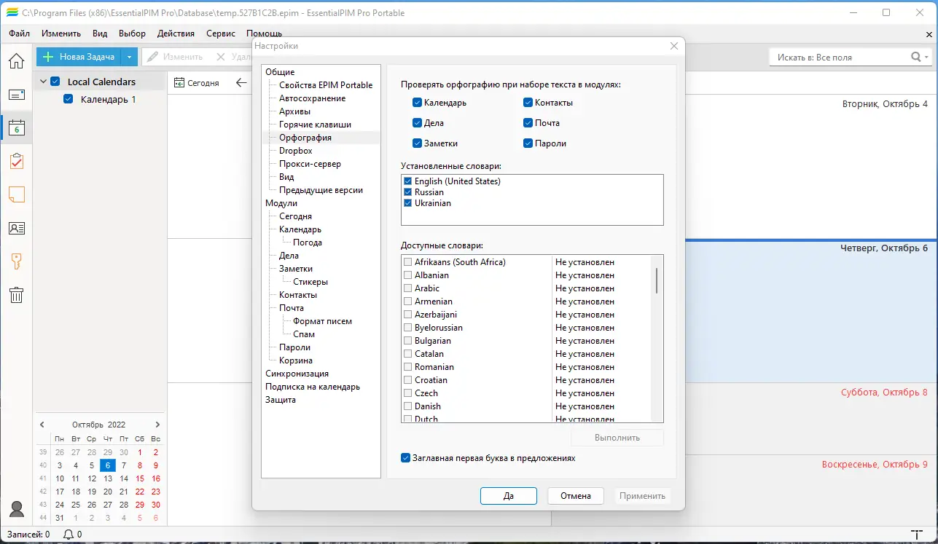Viewport: 938px width, 544px height.
Task: Disable the Ukrainian installed dictionary
Action: pos(408,203)
